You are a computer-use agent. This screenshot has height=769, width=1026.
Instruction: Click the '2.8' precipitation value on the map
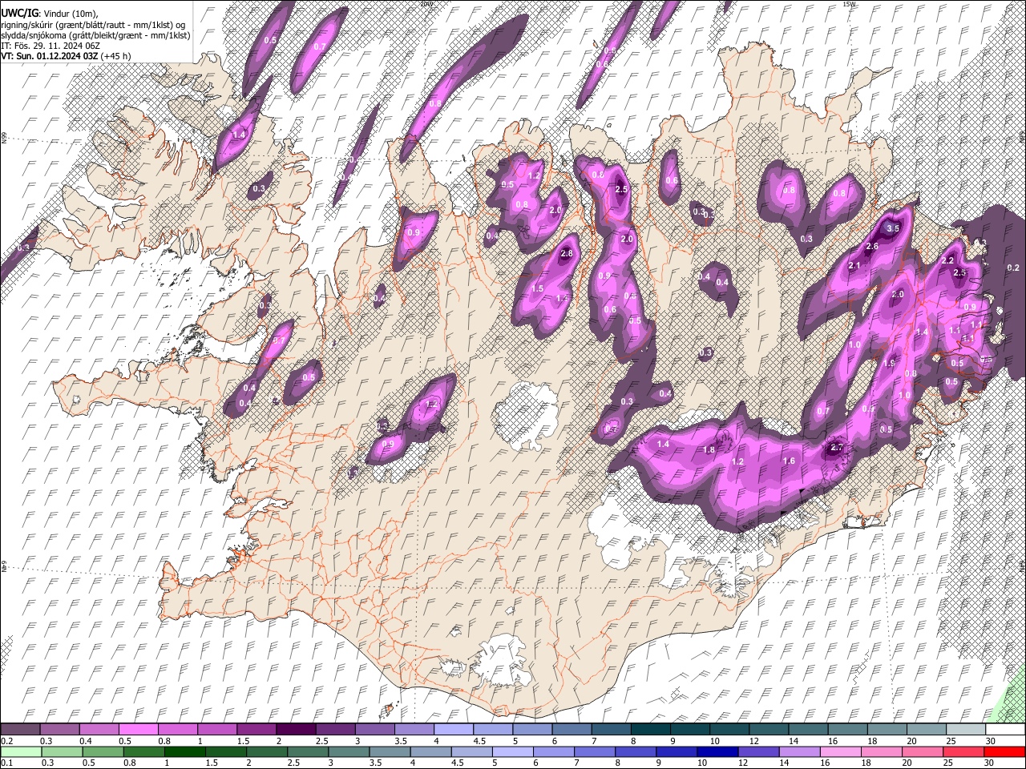[x=567, y=254]
